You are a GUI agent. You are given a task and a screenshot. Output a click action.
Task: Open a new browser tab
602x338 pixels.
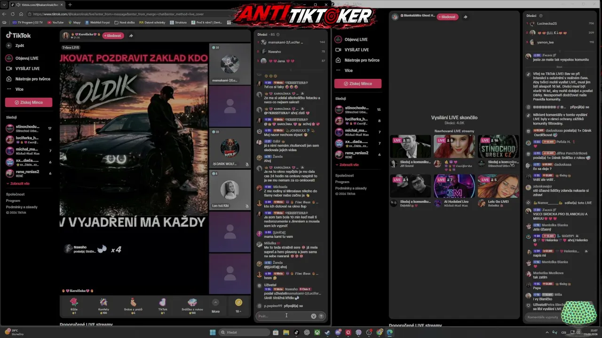pos(70,5)
